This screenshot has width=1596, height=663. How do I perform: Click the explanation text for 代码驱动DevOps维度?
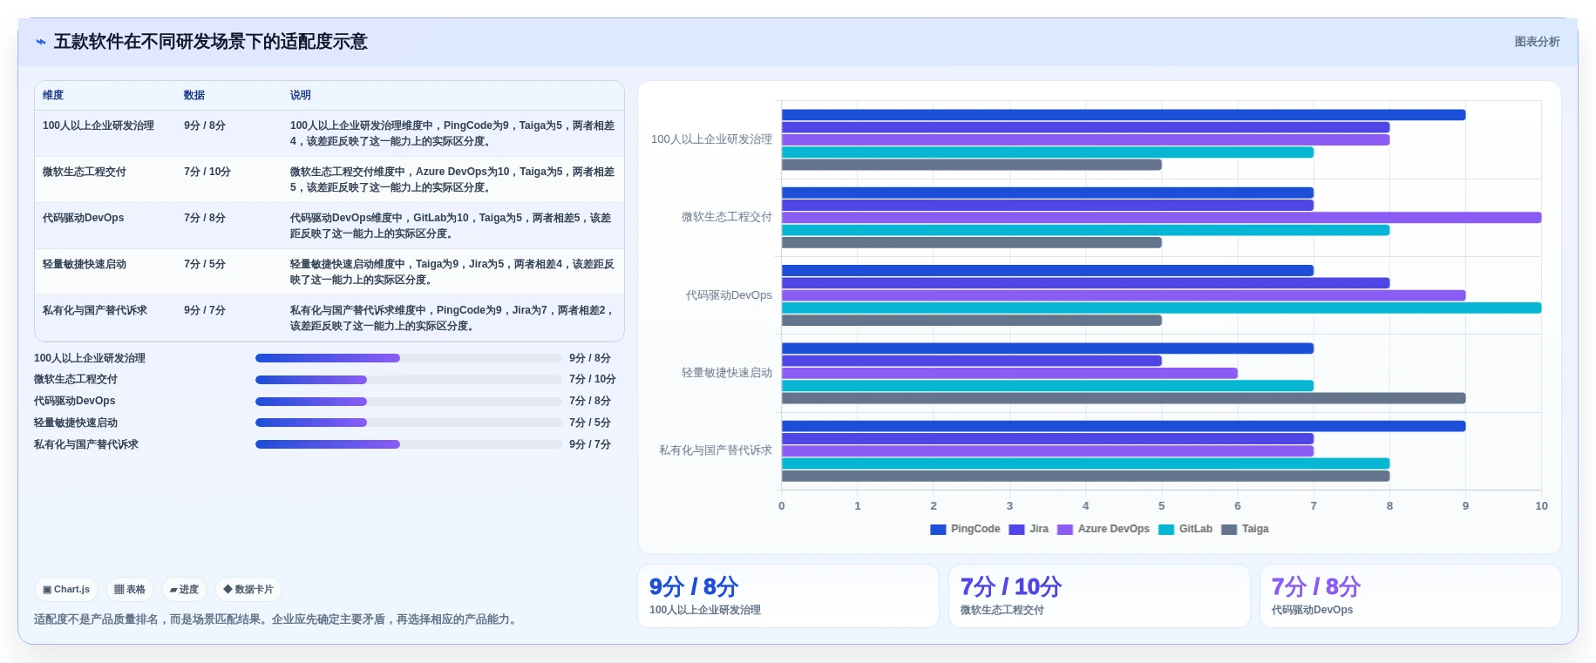click(451, 226)
